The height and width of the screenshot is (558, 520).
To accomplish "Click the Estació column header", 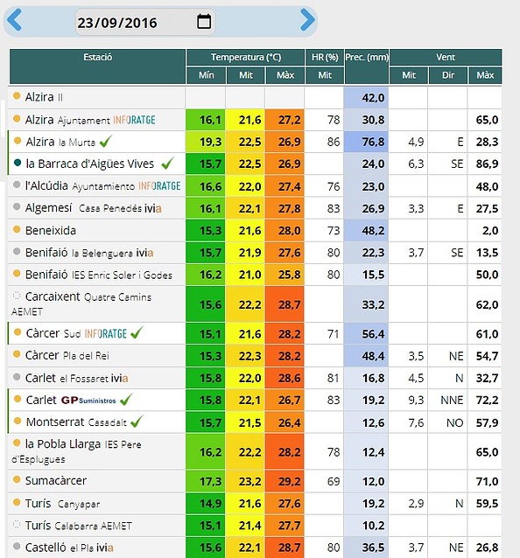I will 97,66.
